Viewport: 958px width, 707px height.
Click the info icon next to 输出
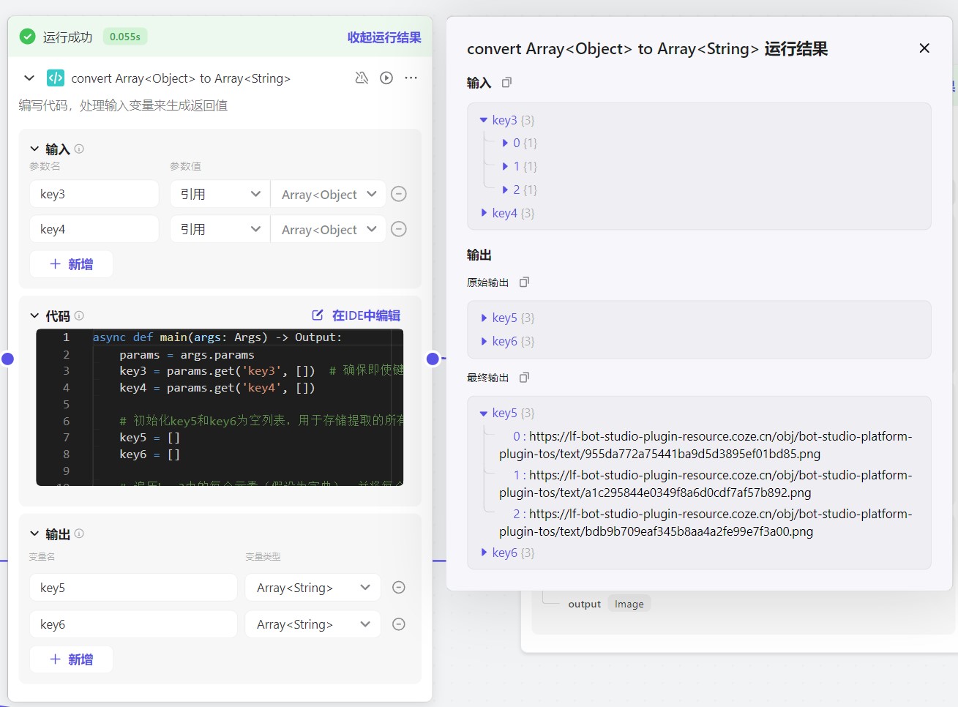[x=79, y=534]
